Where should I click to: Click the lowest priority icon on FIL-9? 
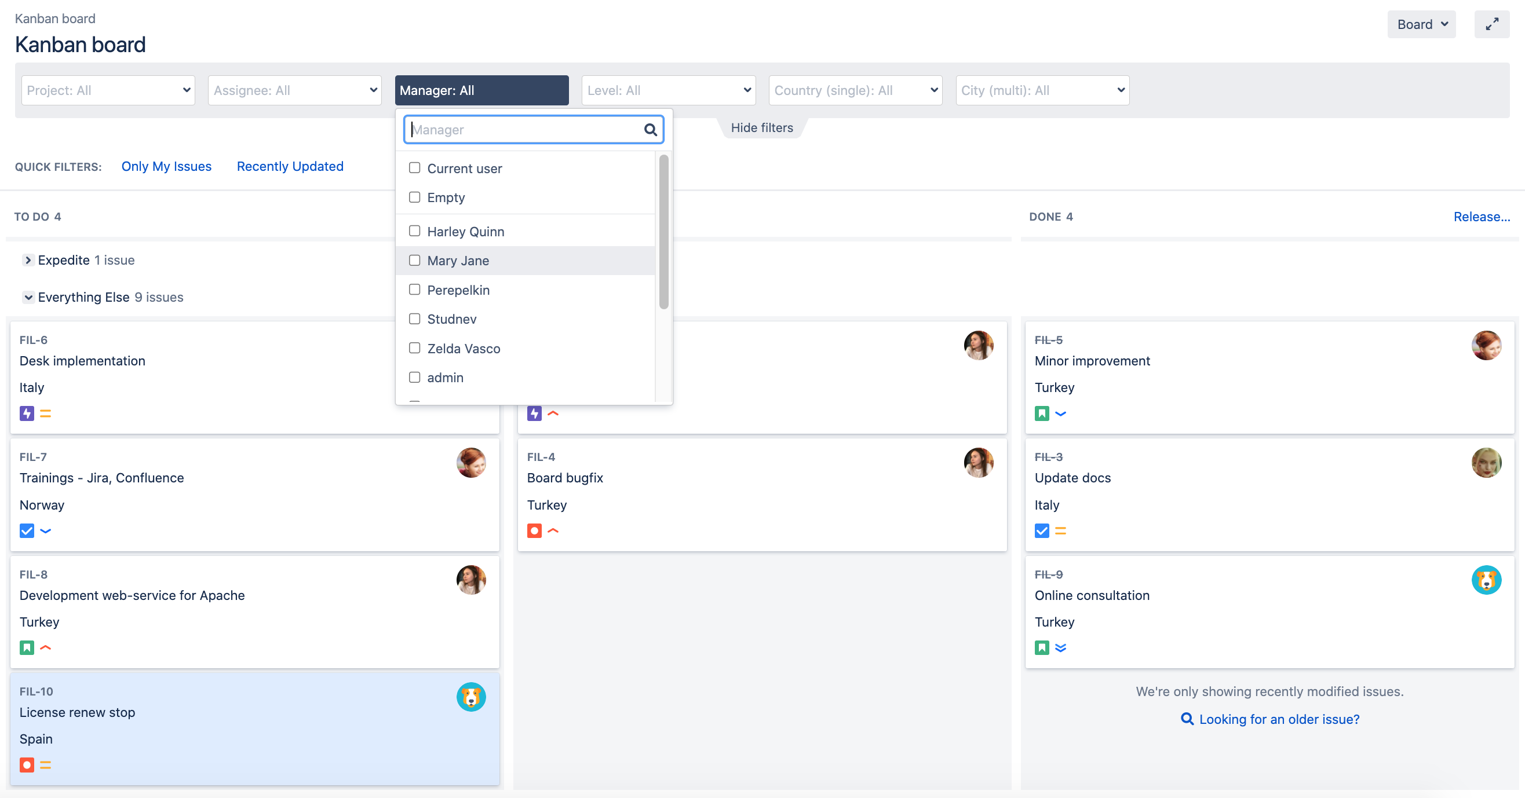(x=1060, y=648)
